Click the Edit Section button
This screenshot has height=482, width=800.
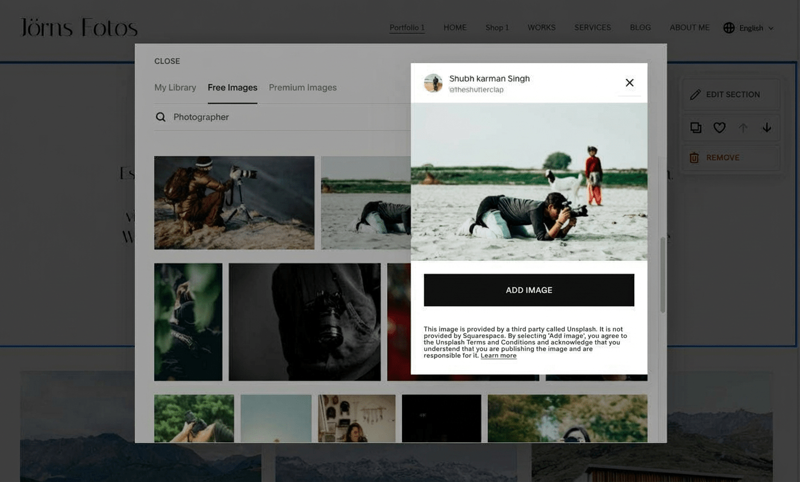coord(731,95)
